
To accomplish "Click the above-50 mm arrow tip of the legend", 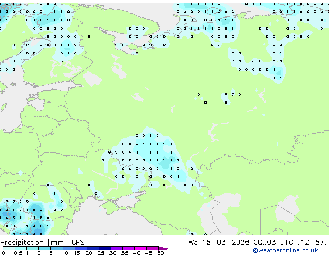I will (164, 248).
